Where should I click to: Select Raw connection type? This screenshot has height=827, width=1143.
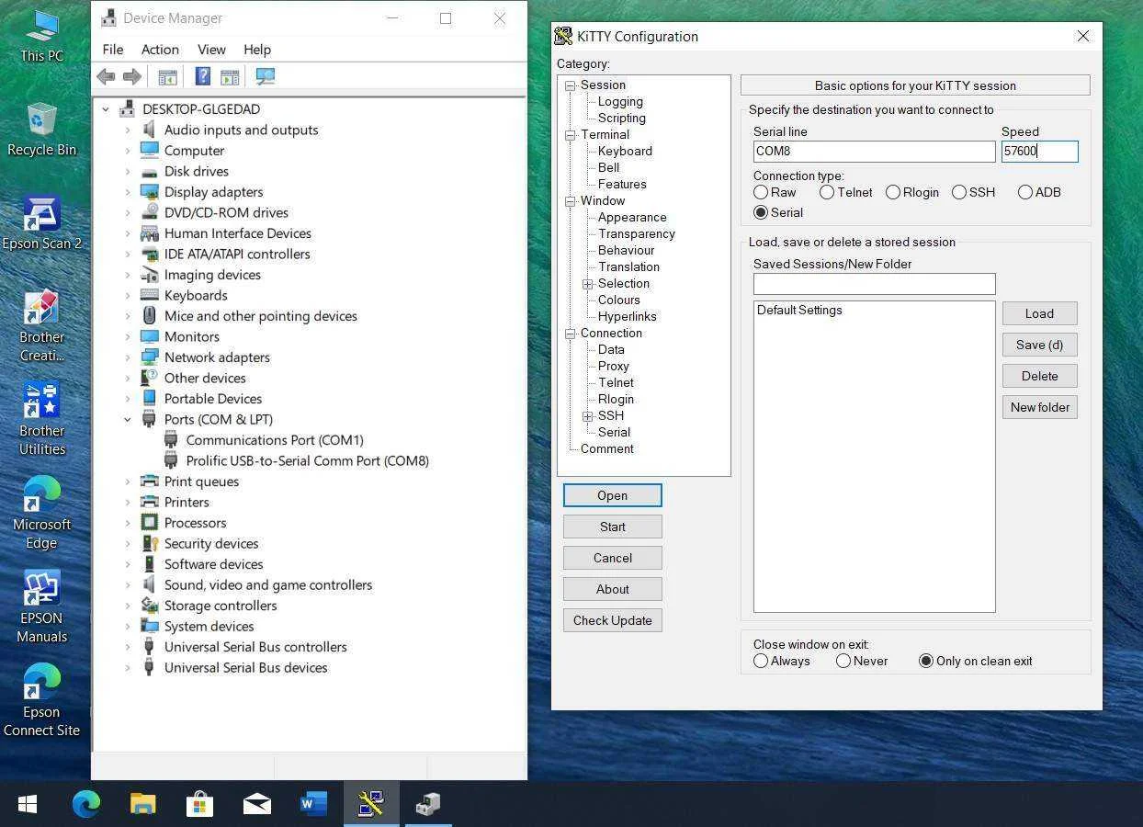tap(761, 192)
